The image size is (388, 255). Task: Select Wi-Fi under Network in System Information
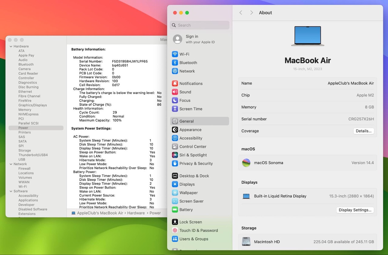click(23, 187)
